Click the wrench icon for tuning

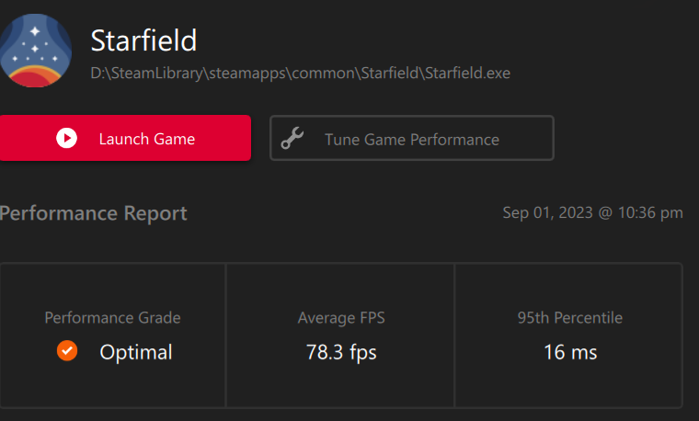tap(292, 139)
